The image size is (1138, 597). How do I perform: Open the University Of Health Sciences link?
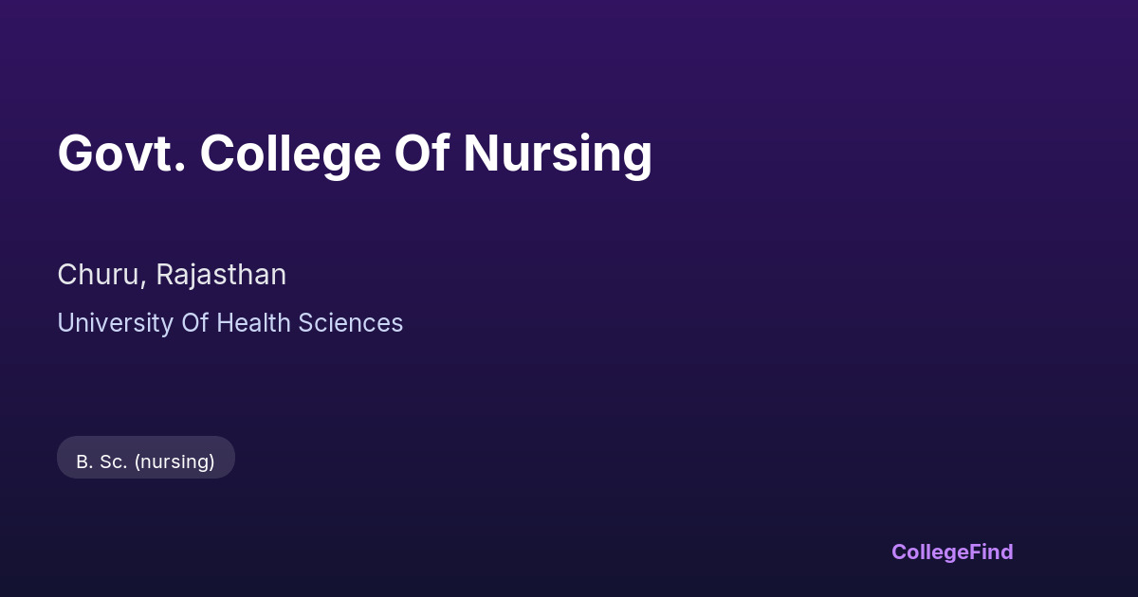(229, 323)
